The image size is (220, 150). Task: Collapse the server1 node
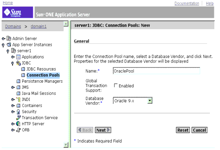8,51
